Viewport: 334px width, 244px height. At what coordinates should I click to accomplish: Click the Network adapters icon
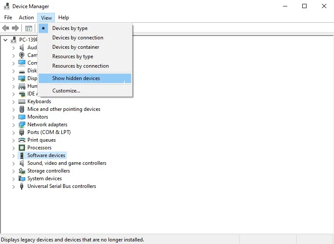click(x=22, y=125)
